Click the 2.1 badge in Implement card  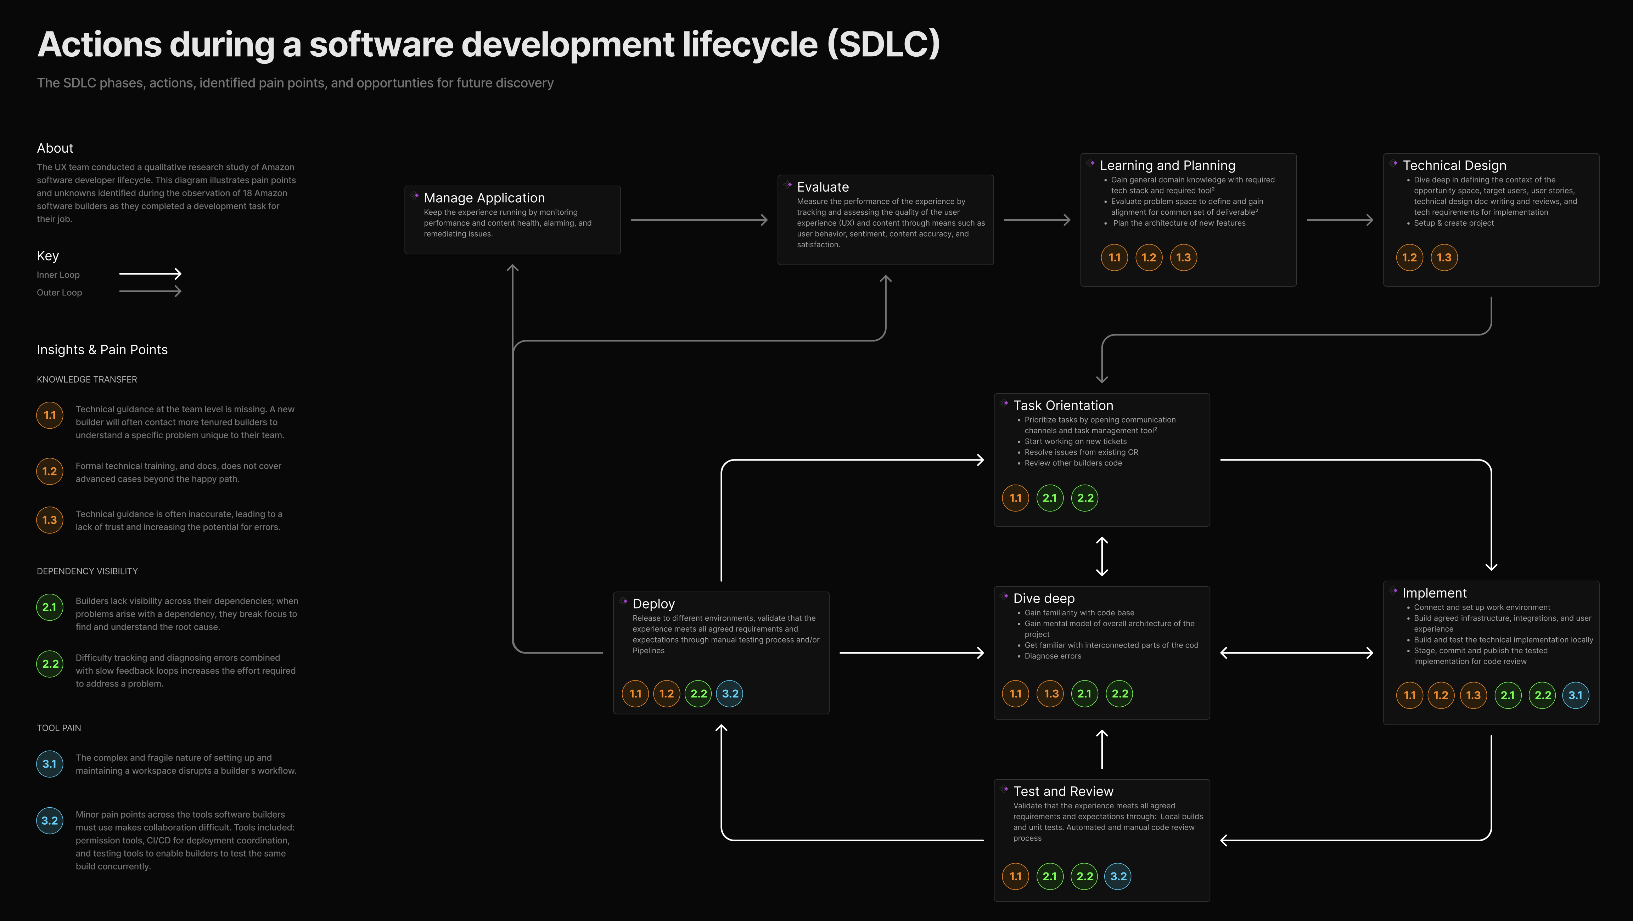point(1508,695)
